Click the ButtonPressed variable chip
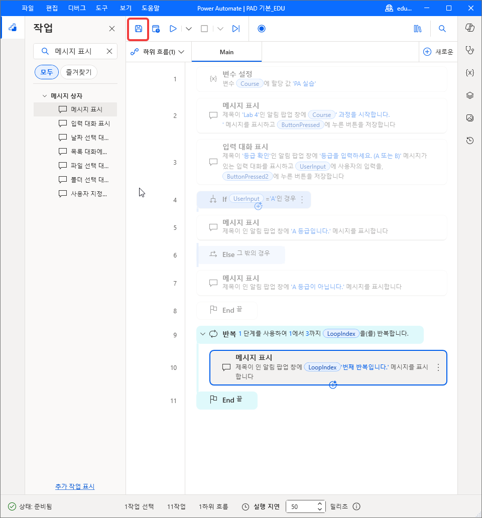 (x=300, y=125)
